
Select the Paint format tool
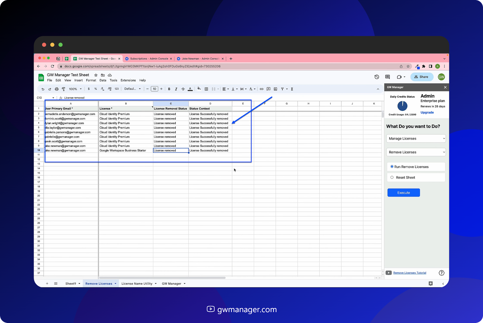[63, 89]
